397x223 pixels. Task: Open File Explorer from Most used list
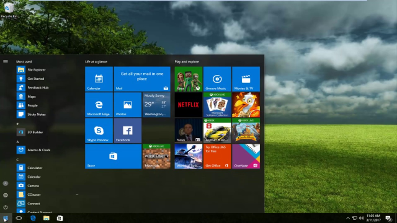coord(47,70)
